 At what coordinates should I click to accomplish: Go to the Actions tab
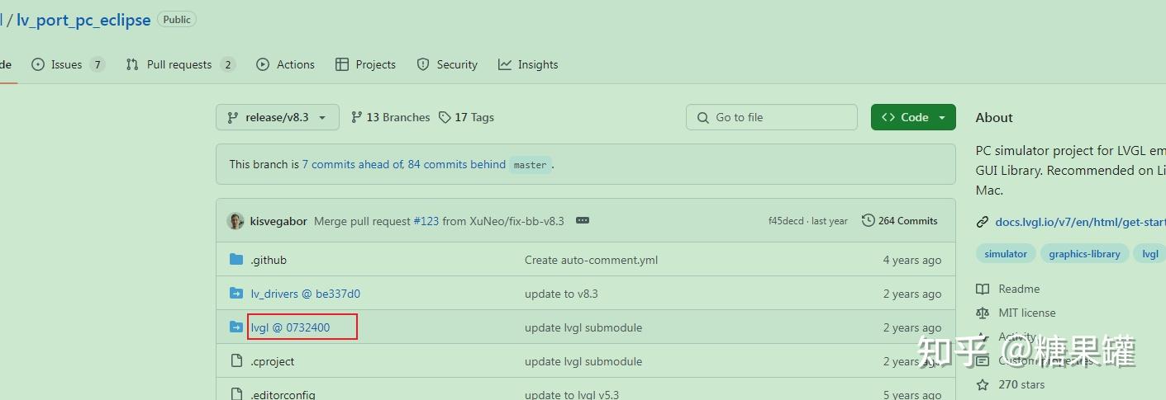(286, 64)
